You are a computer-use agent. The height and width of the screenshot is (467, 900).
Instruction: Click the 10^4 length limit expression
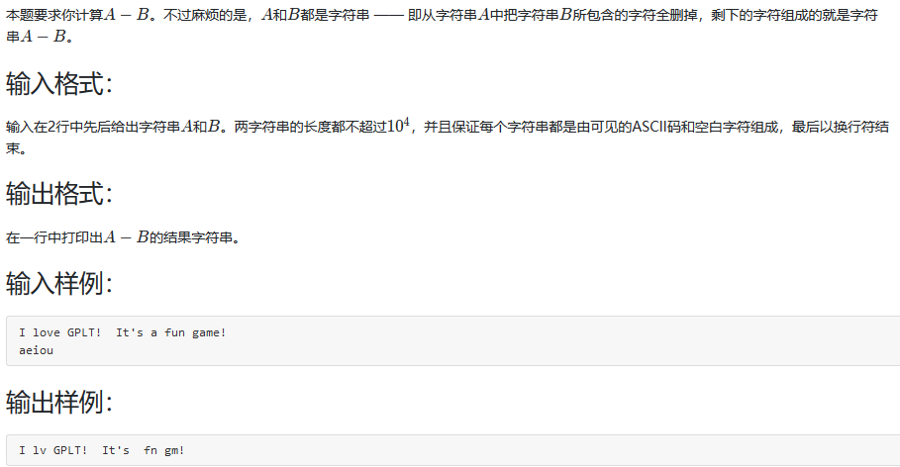[x=398, y=125]
